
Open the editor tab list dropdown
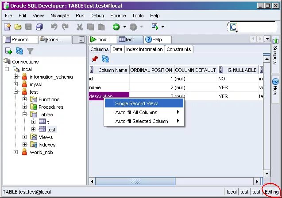pos(267,39)
